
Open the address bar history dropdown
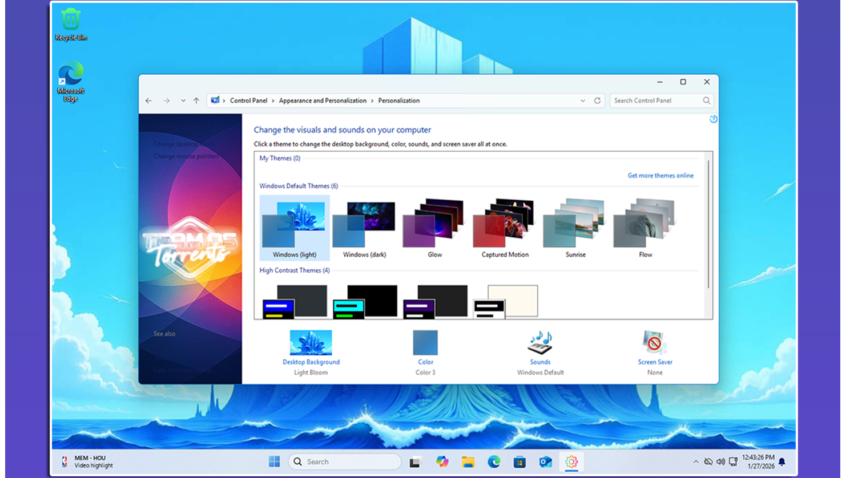click(583, 100)
